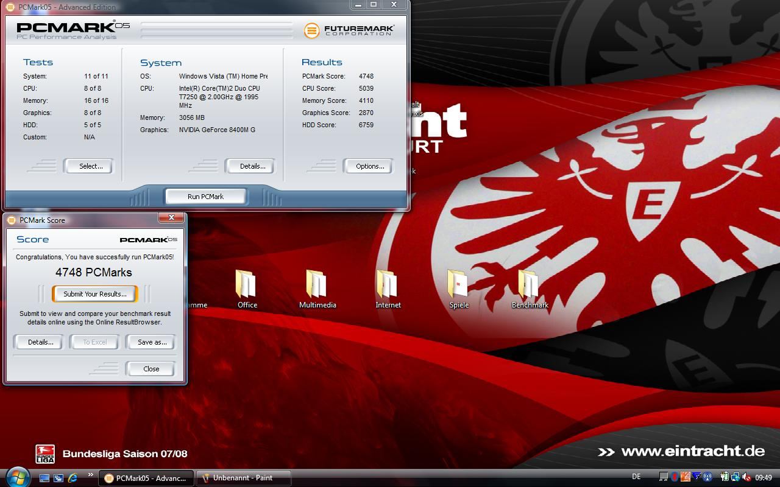Click the Custom tests N/A value

click(x=90, y=137)
